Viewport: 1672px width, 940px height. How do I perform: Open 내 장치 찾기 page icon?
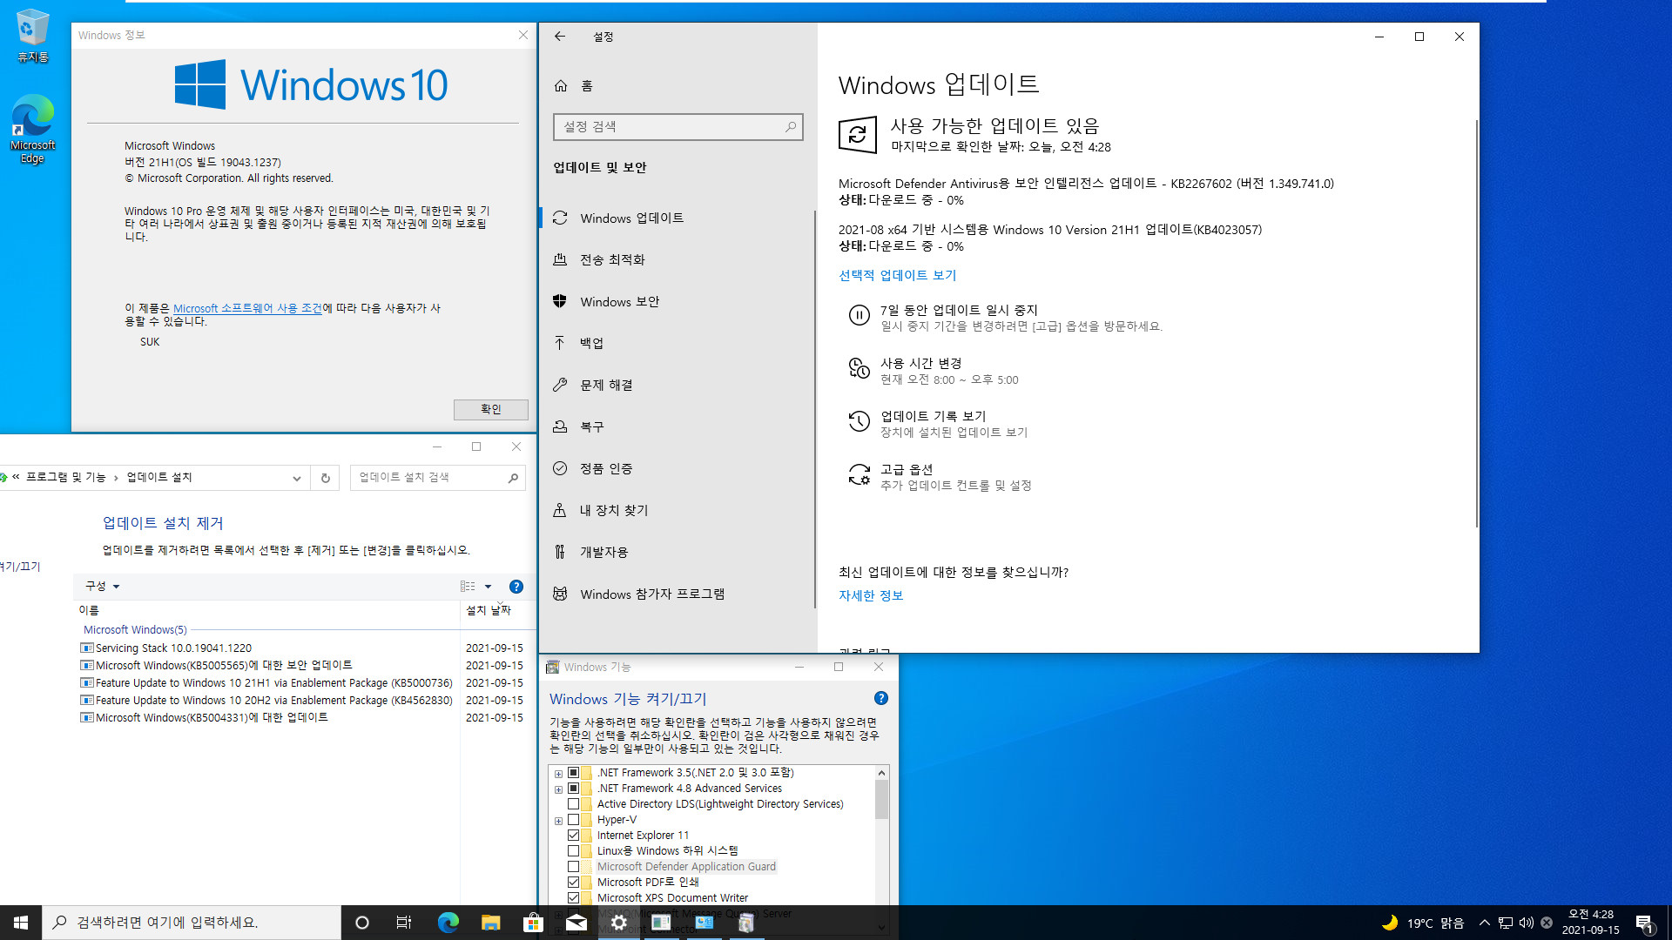560,510
